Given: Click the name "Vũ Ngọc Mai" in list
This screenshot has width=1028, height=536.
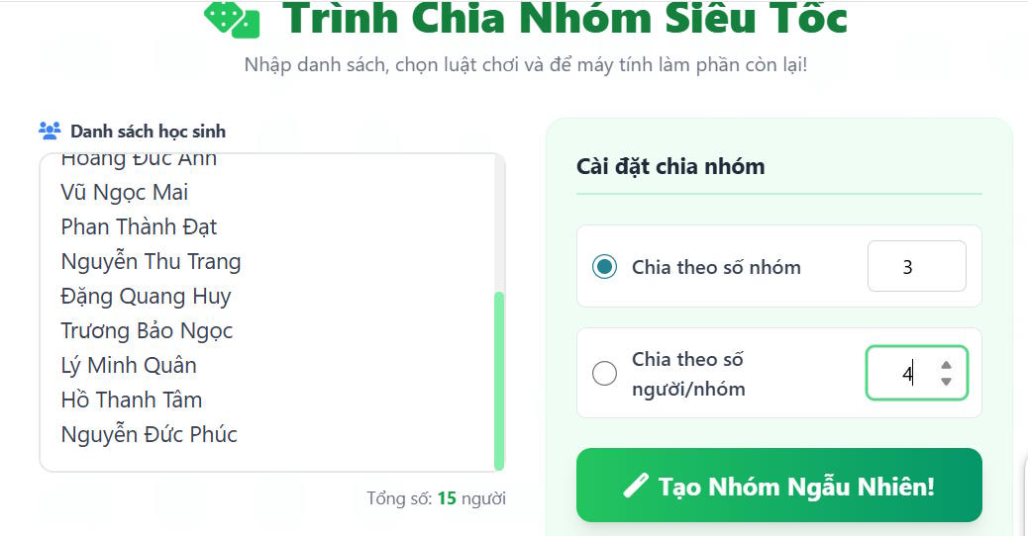Looking at the screenshot, I should [125, 192].
